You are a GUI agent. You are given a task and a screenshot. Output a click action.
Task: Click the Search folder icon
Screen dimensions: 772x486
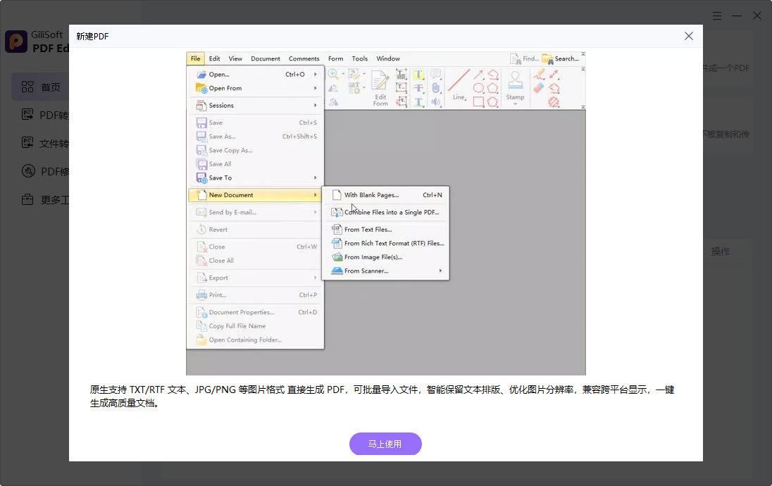point(547,59)
